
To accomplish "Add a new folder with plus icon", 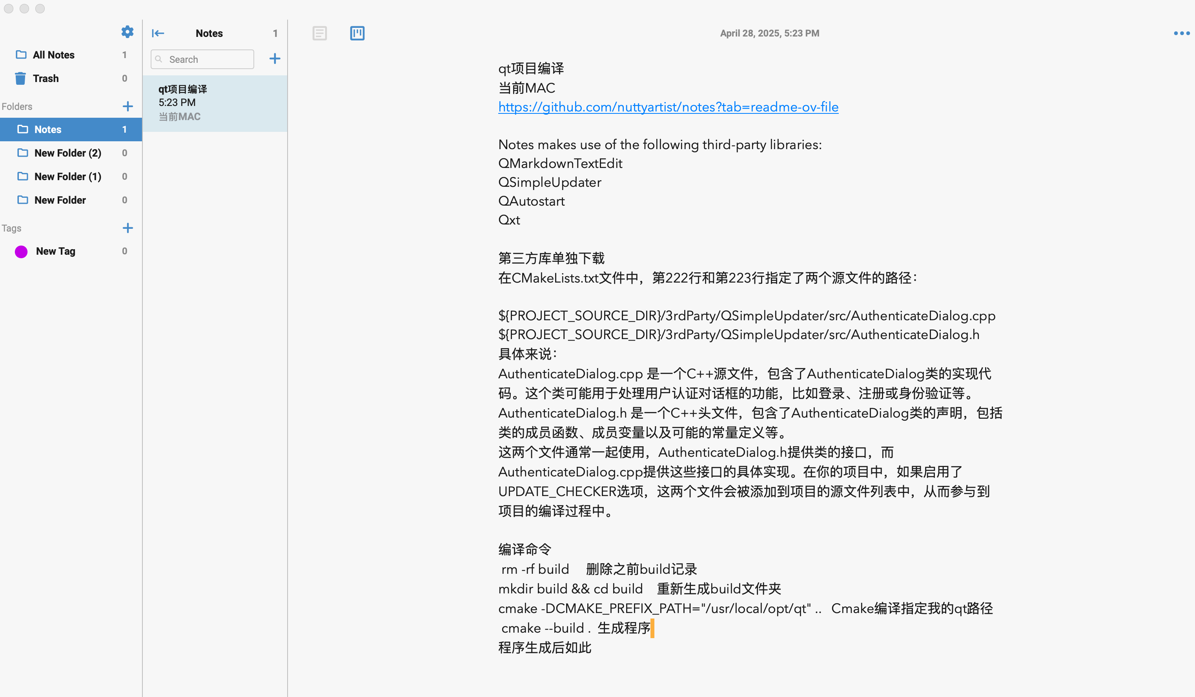I will coord(128,106).
